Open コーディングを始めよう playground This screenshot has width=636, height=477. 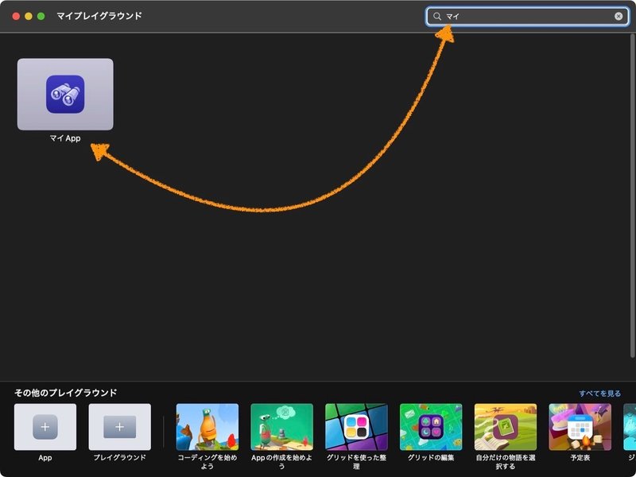(x=207, y=427)
